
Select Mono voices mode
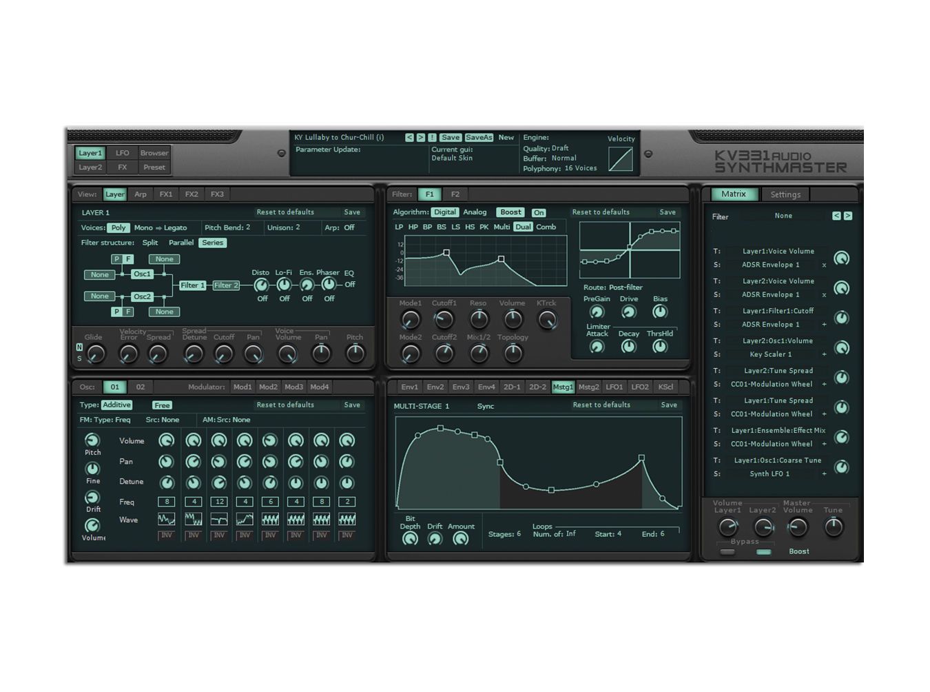143,227
